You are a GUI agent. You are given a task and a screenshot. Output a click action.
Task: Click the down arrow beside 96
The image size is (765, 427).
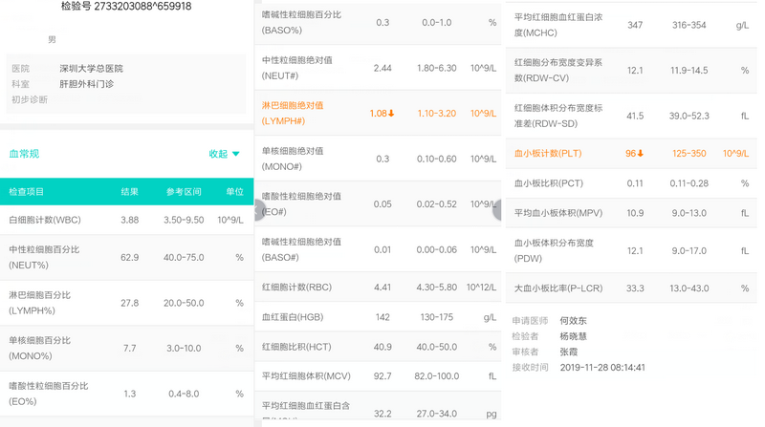[x=641, y=153]
